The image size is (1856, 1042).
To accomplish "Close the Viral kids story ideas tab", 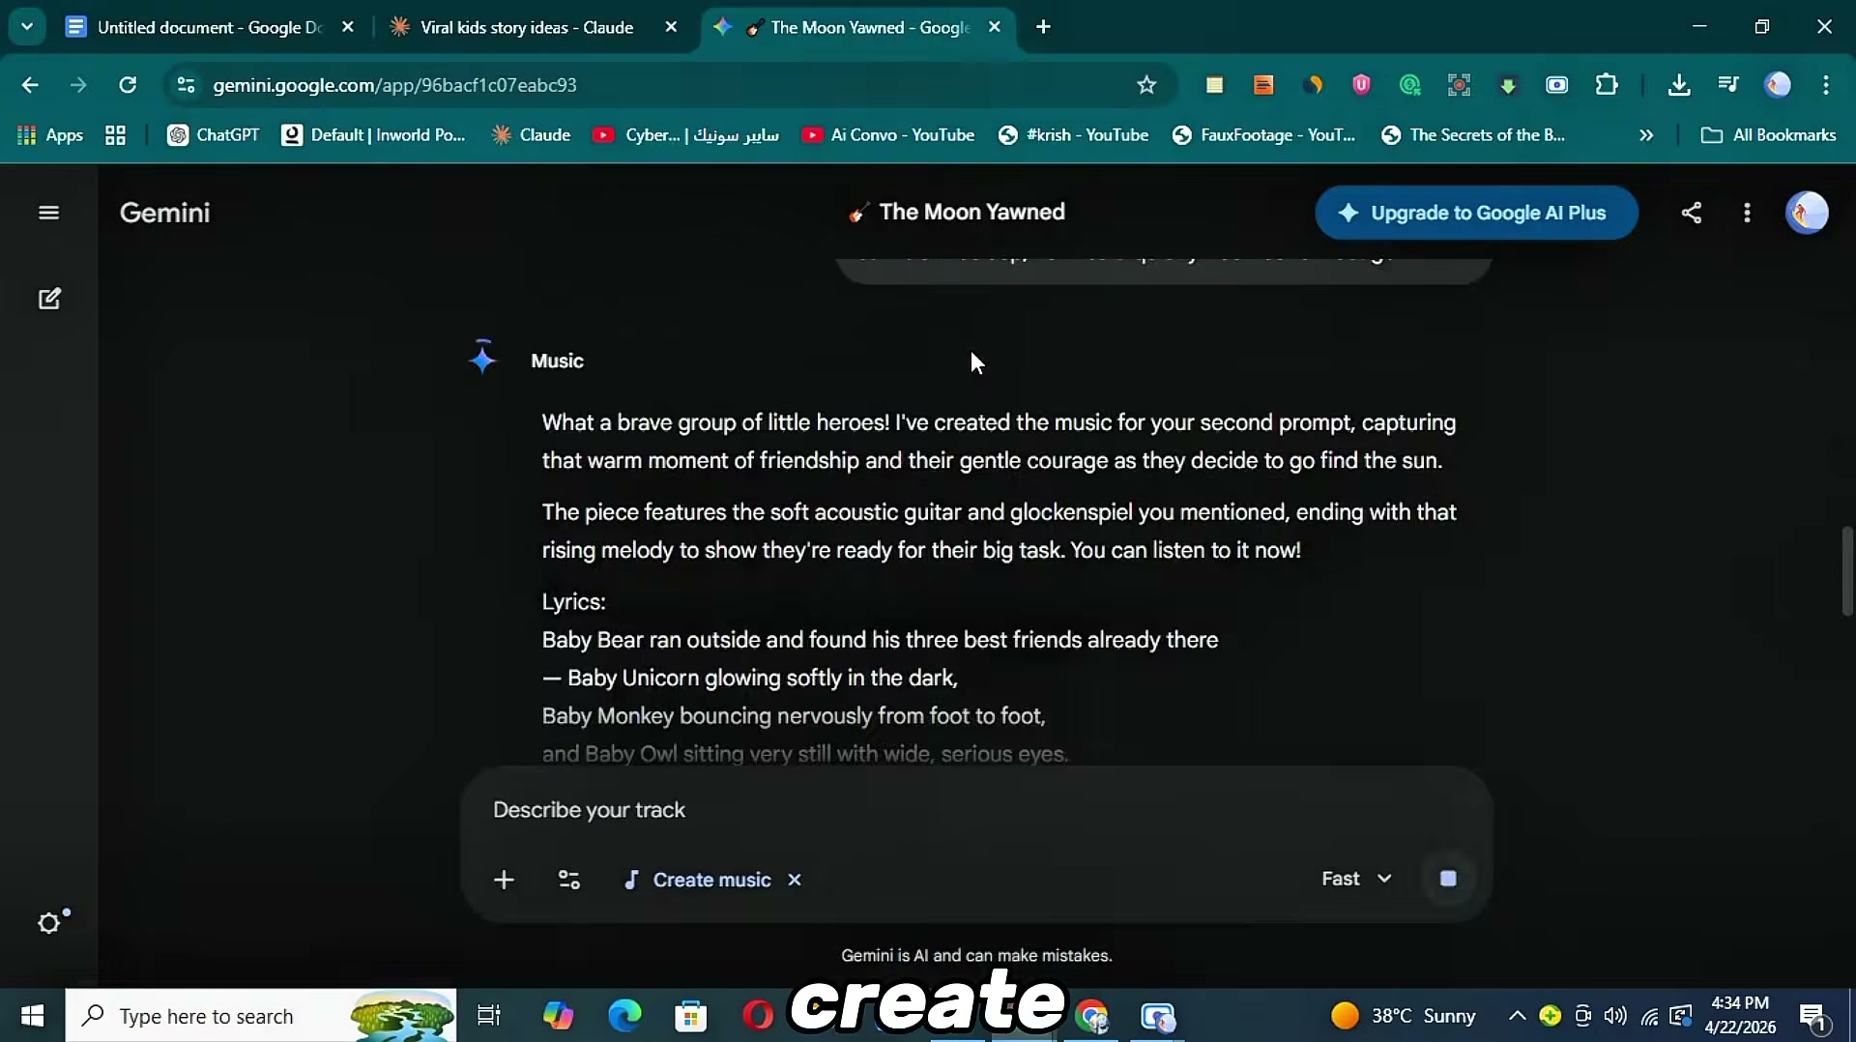I will (x=671, y=27).
